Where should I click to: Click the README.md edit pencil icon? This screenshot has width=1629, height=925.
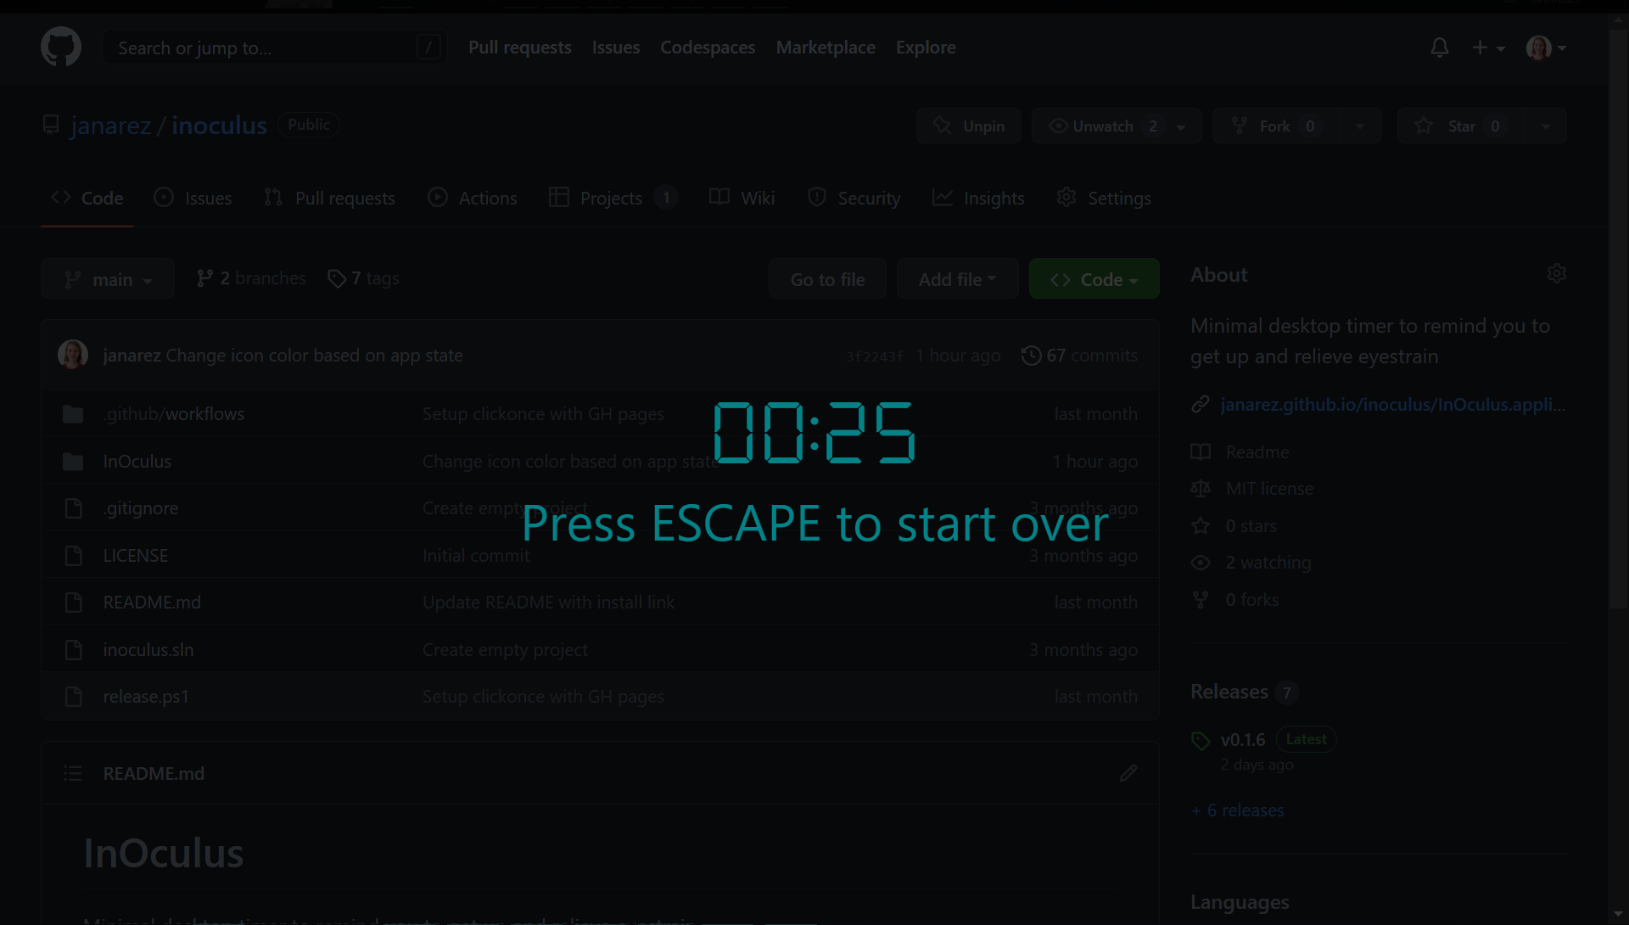pyautogui.click(x=1128, y=773)
